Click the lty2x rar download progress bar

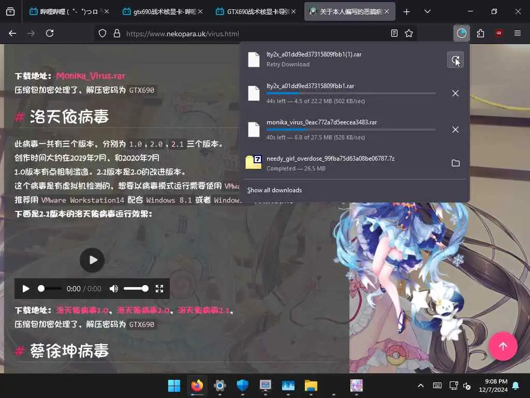click(351, 93)
